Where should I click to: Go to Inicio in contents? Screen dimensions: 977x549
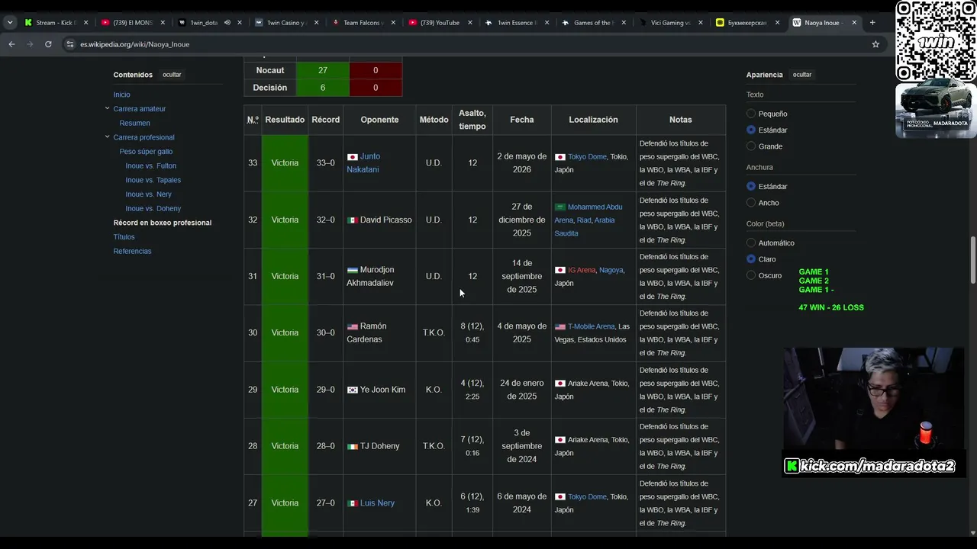122,95
